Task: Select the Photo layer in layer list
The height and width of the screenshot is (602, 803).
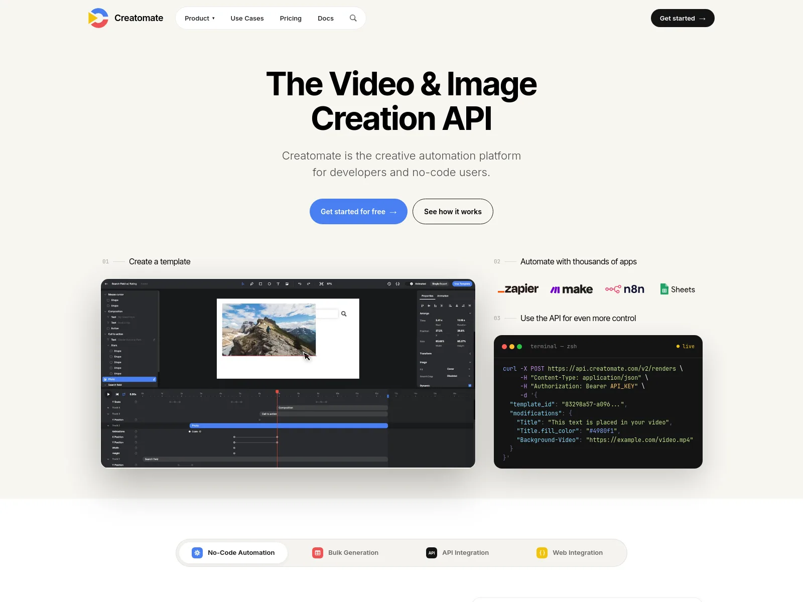Action: click(129, 379)
